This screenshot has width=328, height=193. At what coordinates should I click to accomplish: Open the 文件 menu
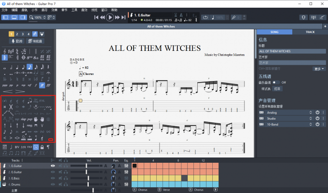(x=4, y=10)
